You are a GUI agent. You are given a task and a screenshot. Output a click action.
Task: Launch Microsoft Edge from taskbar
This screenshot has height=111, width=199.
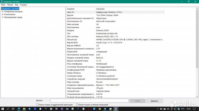(x=19, y=109)
